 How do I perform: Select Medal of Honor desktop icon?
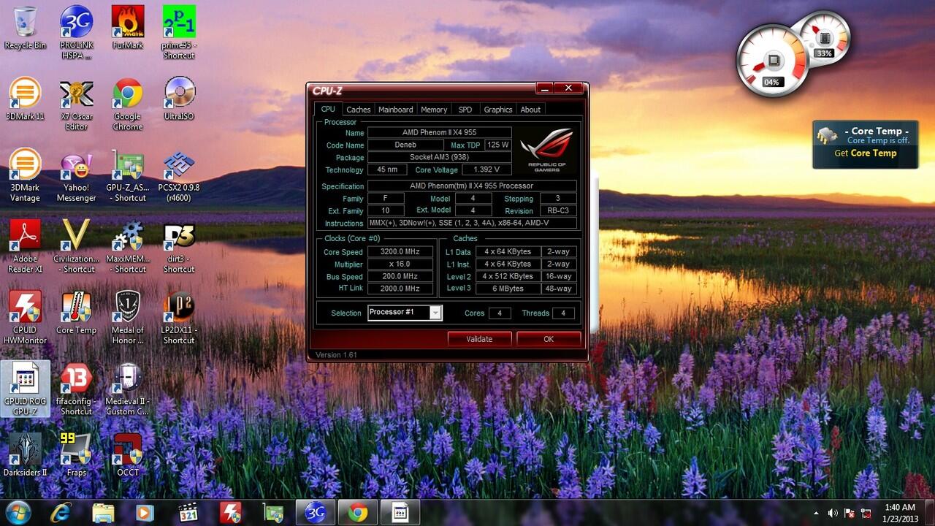tap(127, 317)
